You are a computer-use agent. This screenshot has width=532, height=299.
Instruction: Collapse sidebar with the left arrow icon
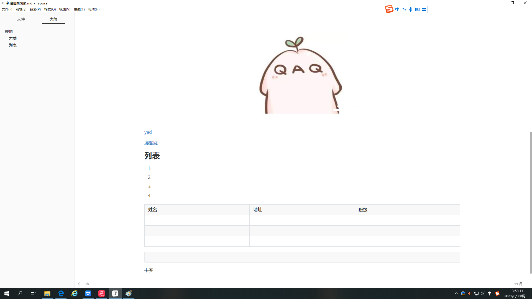pyautogui.click(x=79, y=284)
